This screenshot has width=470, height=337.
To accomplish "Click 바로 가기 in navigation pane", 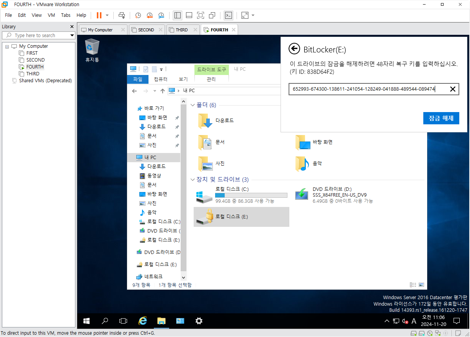I will pyautogui.click(x=150, y=108).
